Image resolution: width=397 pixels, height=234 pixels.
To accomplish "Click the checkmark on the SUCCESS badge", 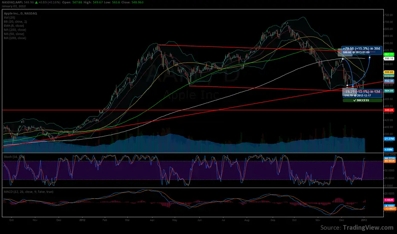I will coord(354,100).
